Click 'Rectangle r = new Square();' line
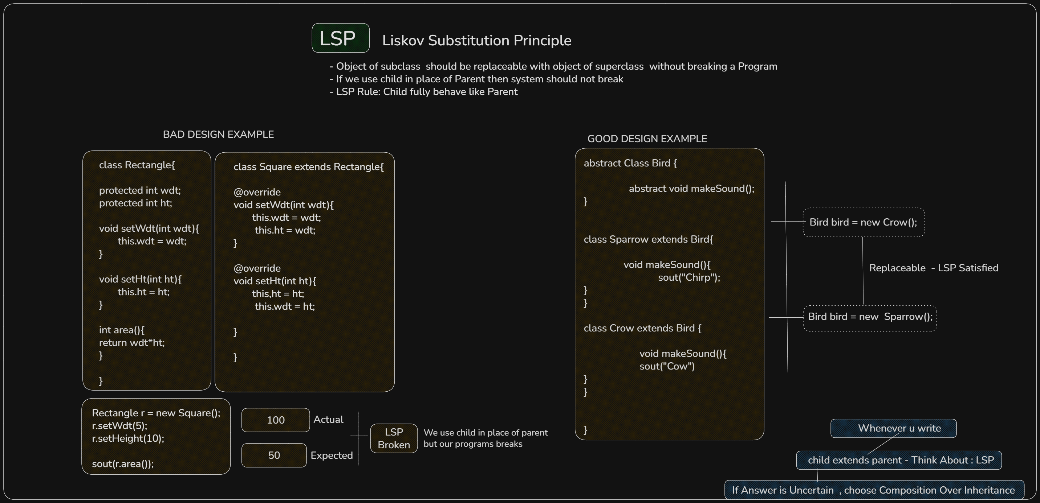This screenshot has width=1040, height=503. pyautogui.click(x=156, y=413)
